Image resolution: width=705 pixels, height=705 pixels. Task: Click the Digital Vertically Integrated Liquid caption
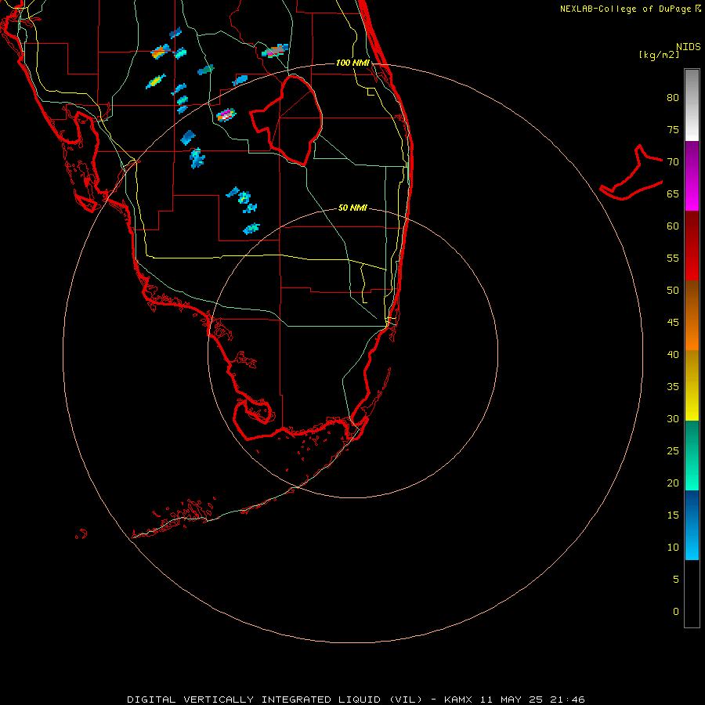356,700
